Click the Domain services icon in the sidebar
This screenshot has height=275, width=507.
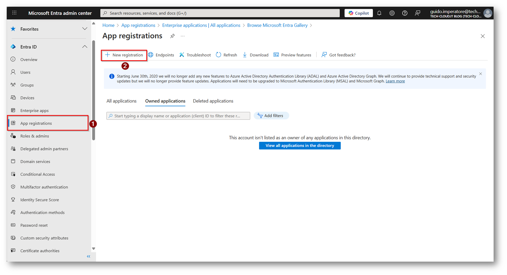(x=13, y=161)
